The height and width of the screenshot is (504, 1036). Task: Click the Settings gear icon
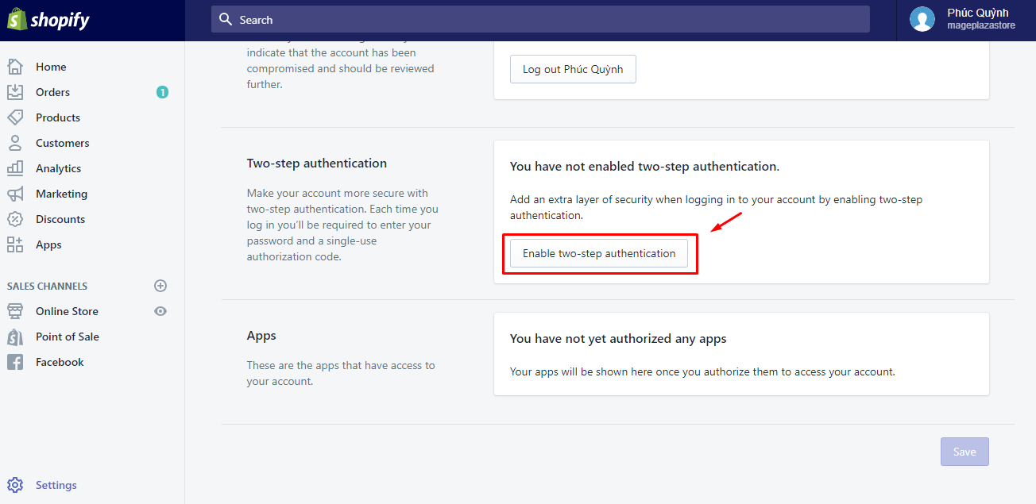(15, 485)
